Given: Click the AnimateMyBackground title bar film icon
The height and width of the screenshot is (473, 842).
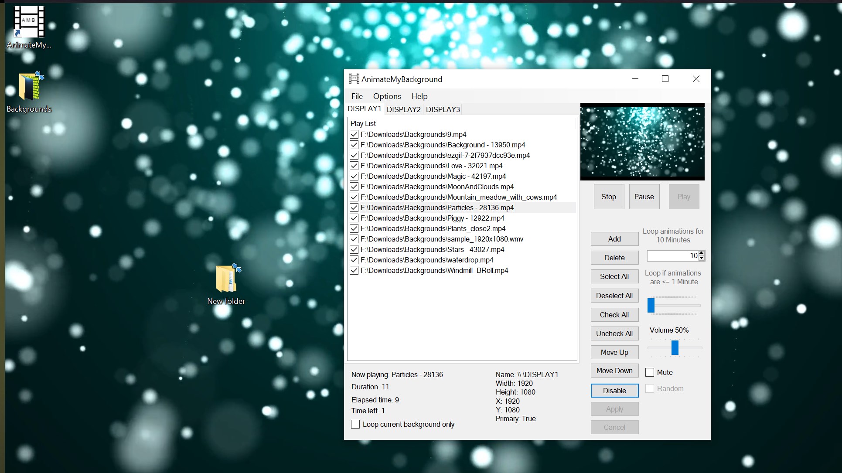Looking at the screenshot, I should coord(354,79).
